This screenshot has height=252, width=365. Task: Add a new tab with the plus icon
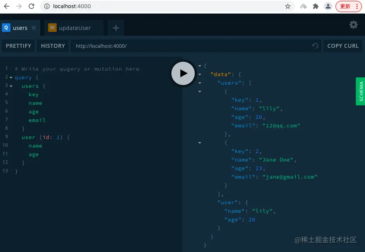(116, 28)
